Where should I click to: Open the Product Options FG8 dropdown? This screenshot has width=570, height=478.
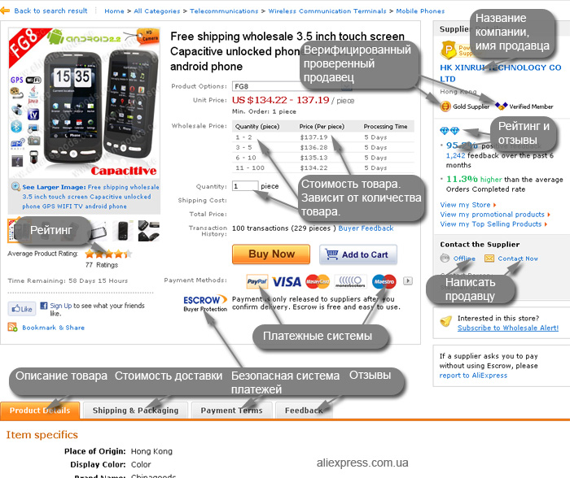tap(292, 86)
